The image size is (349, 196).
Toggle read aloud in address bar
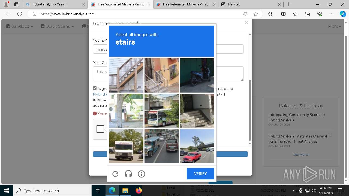(x=245, y=14)
